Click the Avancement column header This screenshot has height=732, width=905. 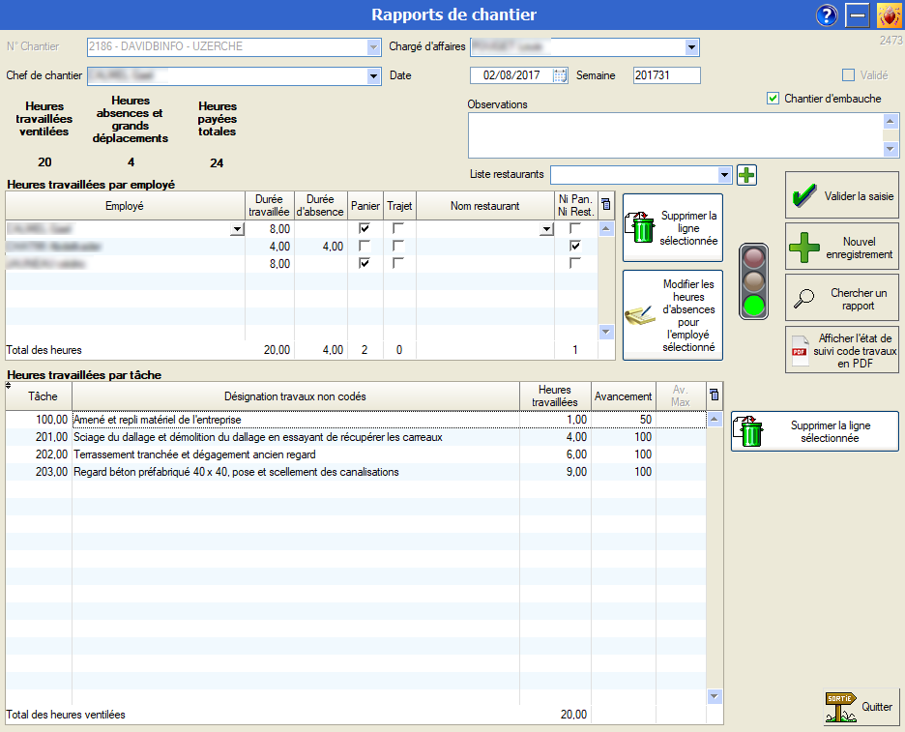[x=623, y=396]
